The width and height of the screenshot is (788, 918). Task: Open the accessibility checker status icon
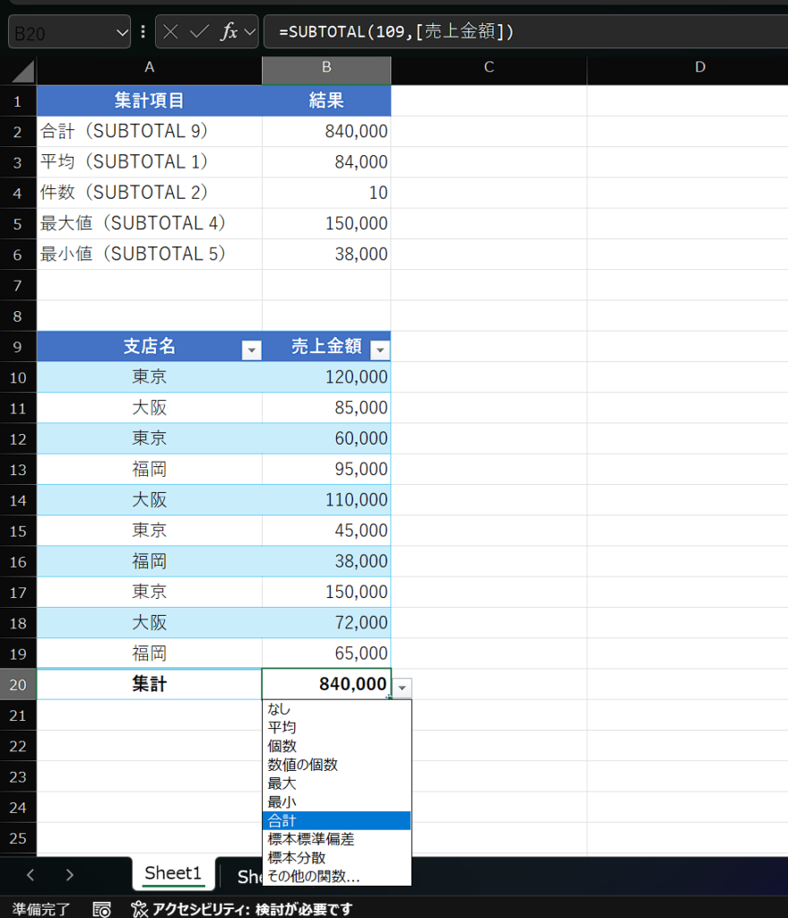tap(139, 909)
